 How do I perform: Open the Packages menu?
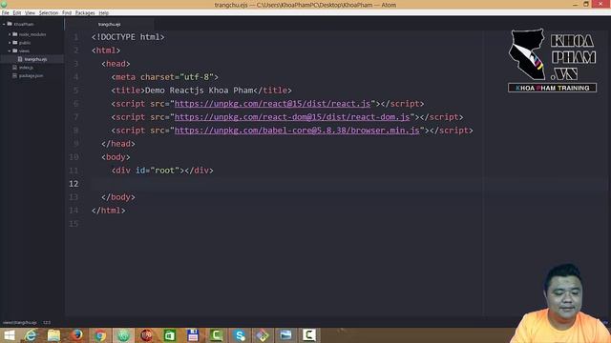[85, 12]
